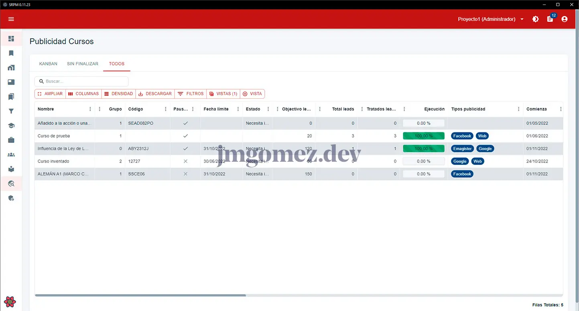Image resolution: width=579 pixels, height=311 pixels.
Task: Switch to the KANBAN tab
Action: (48, 64)
